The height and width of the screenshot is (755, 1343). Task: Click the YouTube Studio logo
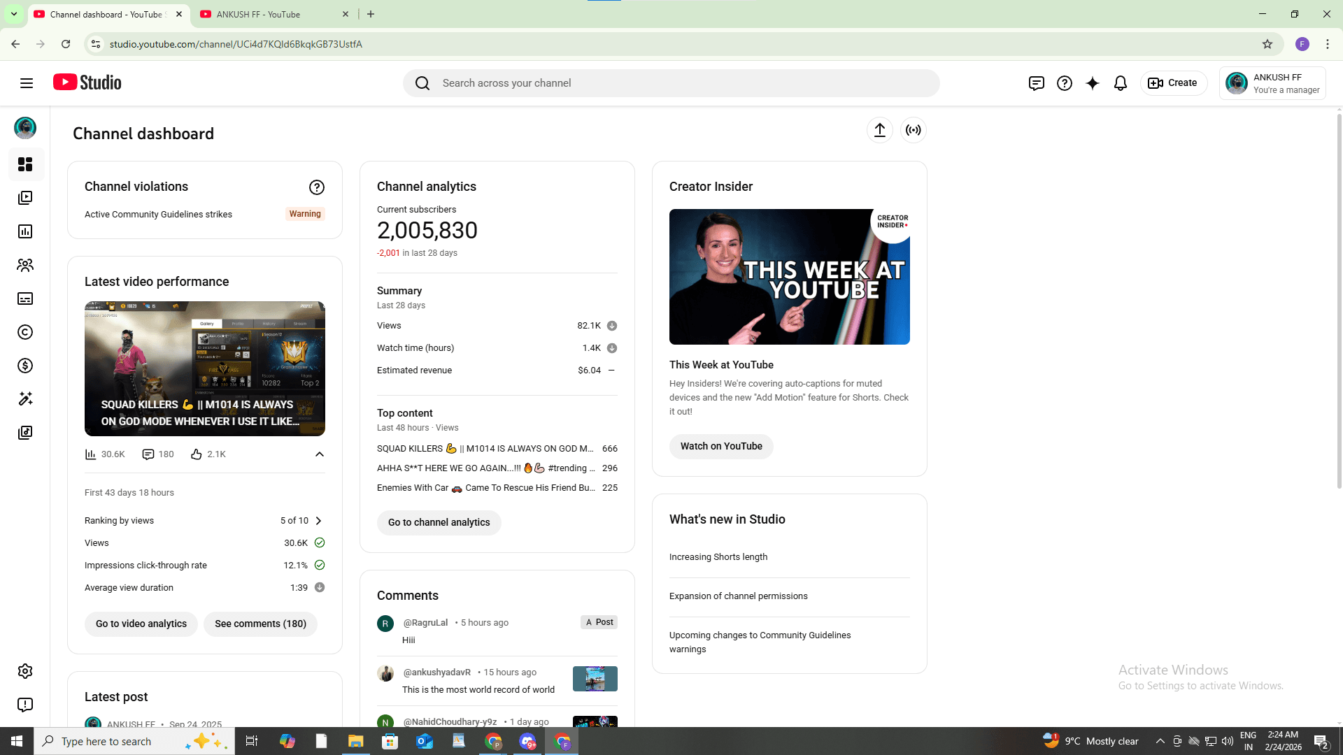tap(87, 82)
